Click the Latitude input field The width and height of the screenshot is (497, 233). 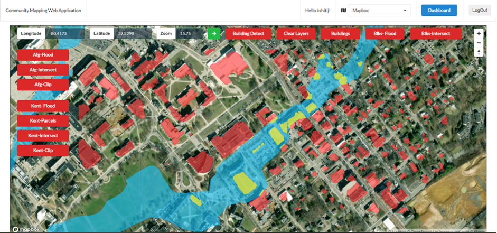134,33
